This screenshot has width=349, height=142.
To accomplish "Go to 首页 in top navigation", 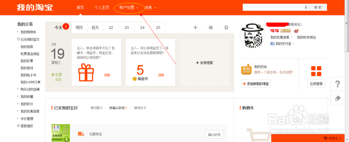I will pyautogui.click(x=80, y=7).
